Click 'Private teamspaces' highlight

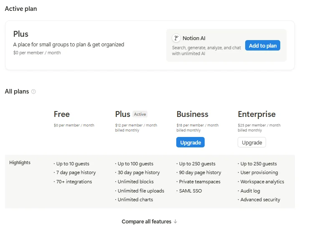[200, 182]
